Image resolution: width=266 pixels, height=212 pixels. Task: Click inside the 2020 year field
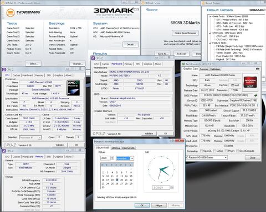click(105, 158)
